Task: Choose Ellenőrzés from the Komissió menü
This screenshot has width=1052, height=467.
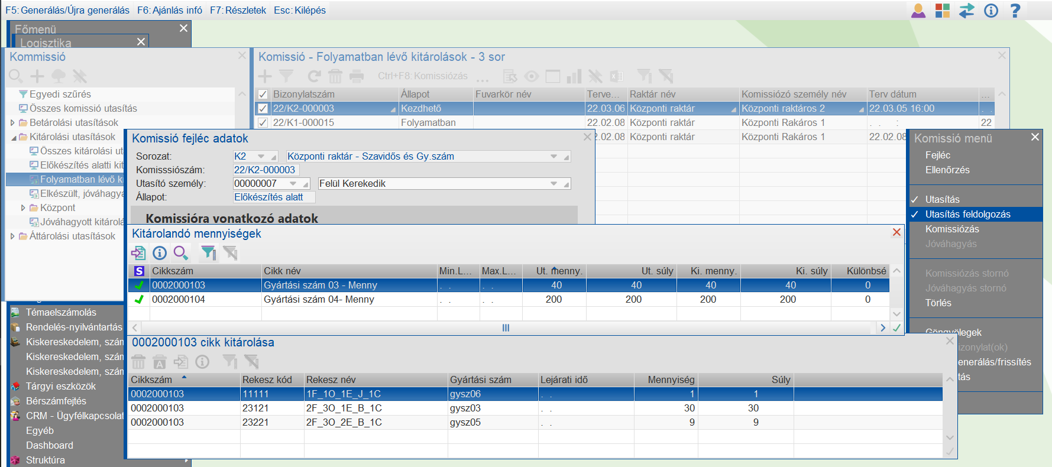Action: (947, 170)
